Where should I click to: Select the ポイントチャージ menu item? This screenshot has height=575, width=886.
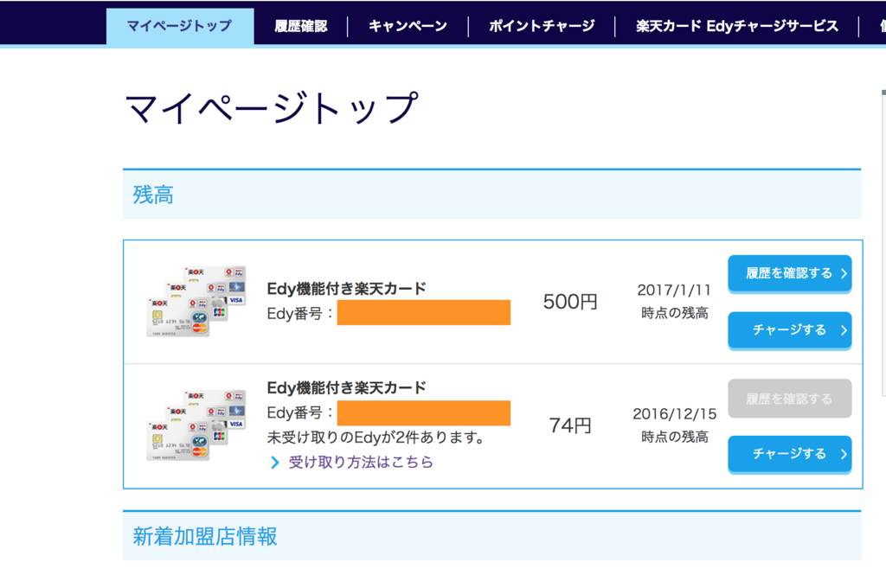click(542, 26)
